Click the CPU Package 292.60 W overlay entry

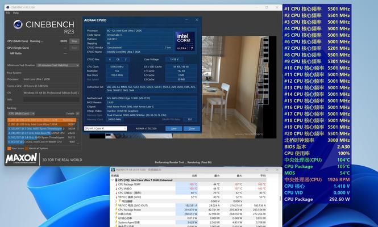[317, 199]
